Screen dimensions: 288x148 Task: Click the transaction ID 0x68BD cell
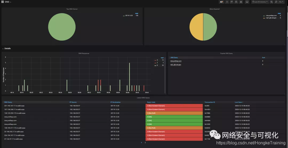[207, 117]
